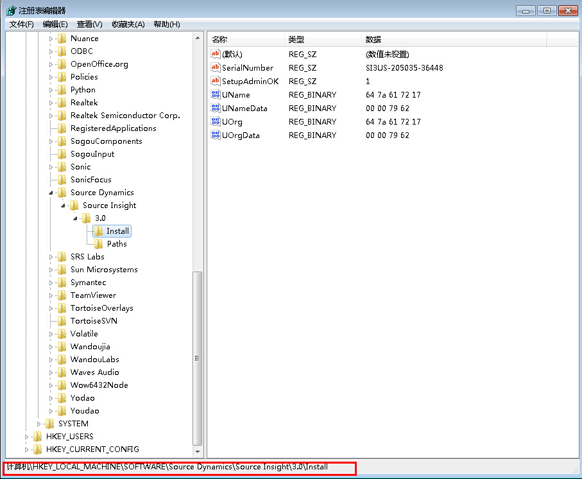This screenshot has height=479, width=582.
Task: Click REG_BINARY type in UOrgData row
Action: tap(312, 135)
